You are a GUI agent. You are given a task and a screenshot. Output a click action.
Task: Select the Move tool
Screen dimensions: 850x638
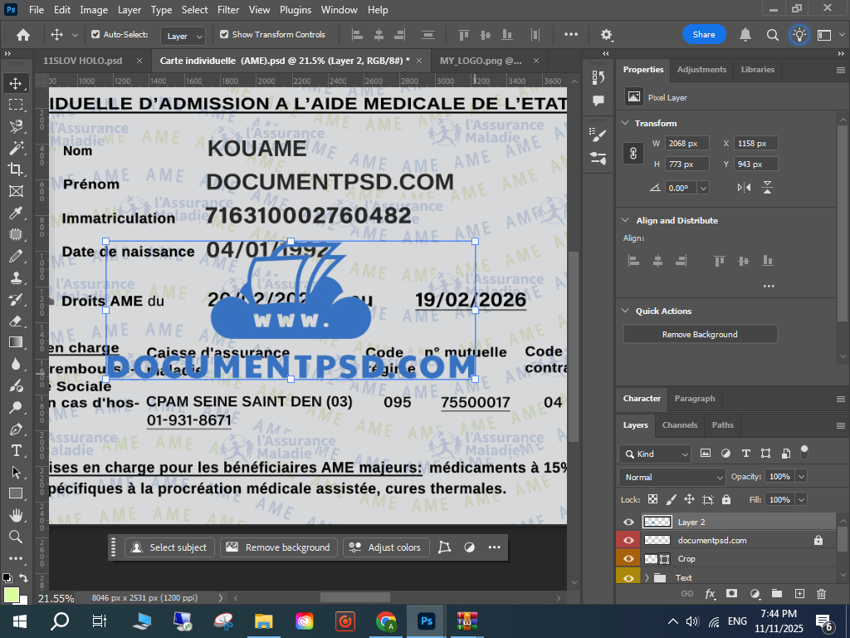(x=16, y=83)
